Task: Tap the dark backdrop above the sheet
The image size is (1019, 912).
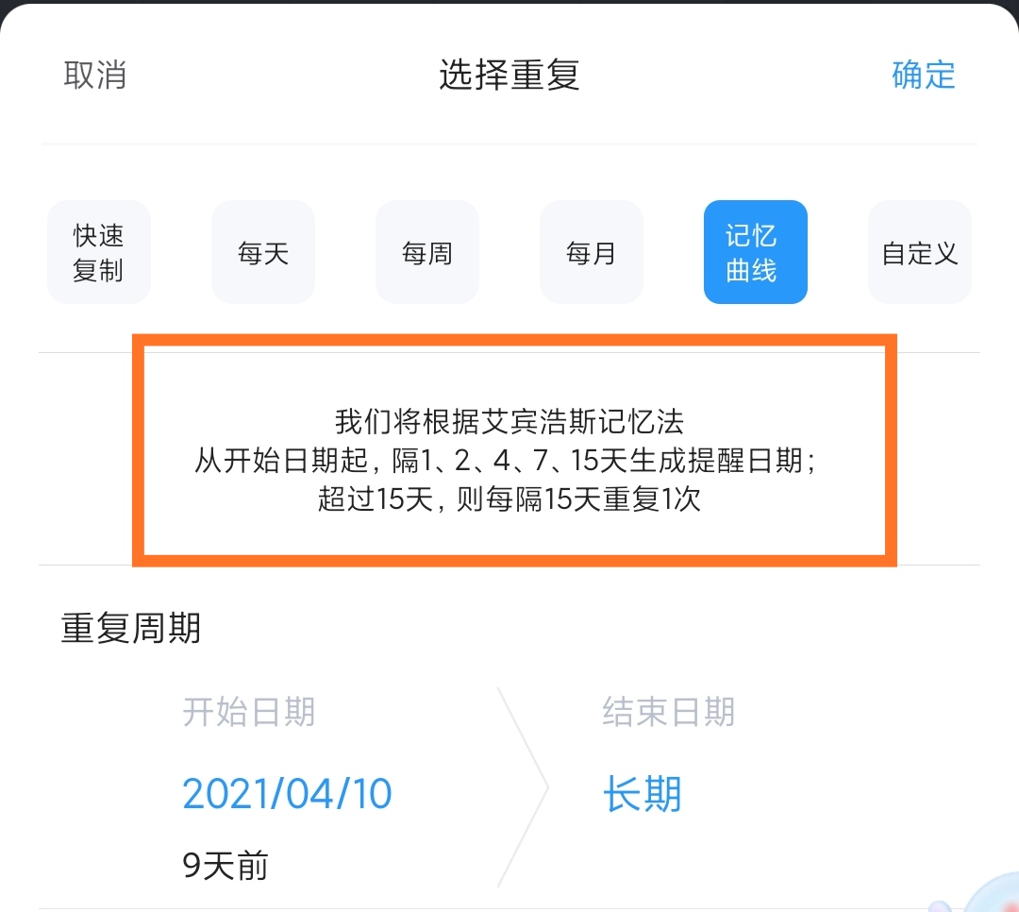Action: click(x=509, y=3)
